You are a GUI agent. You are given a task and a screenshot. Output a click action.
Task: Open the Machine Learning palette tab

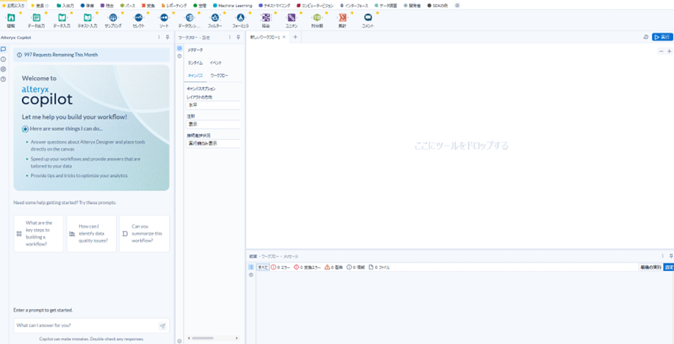click(233, 5)
